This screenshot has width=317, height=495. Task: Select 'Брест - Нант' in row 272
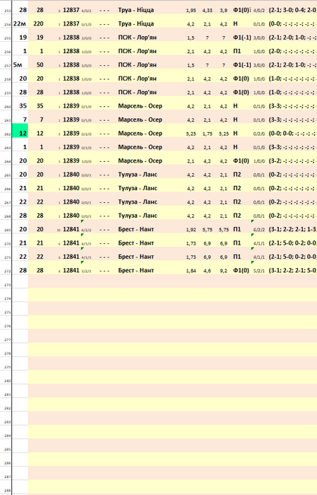click(x=136, y=270)
